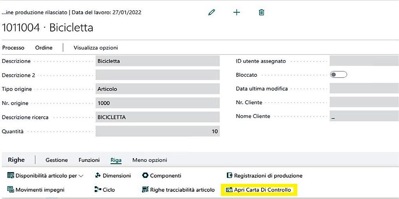Screen dimensions: 399x199
Task: Open Righe tracciabilità articolo
Action: pos(178,190)
